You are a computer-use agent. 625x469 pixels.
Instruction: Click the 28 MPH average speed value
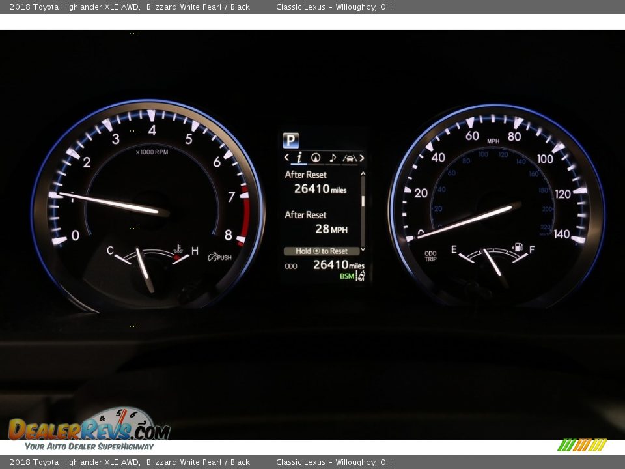pyautogui.click(x=331, y=229)
